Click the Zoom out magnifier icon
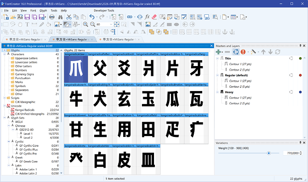The image size is (308, 182). 92,25
